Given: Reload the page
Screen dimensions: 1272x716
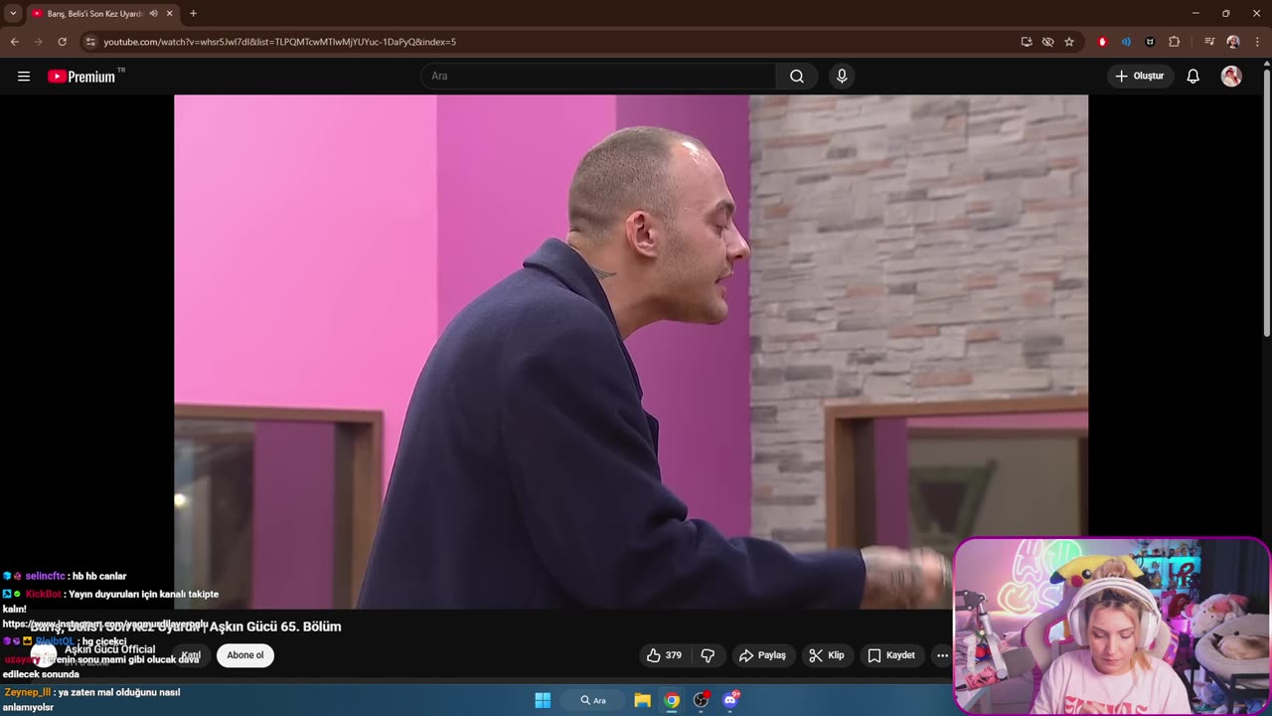Looking at the screenshot, I should coord(62,42).
